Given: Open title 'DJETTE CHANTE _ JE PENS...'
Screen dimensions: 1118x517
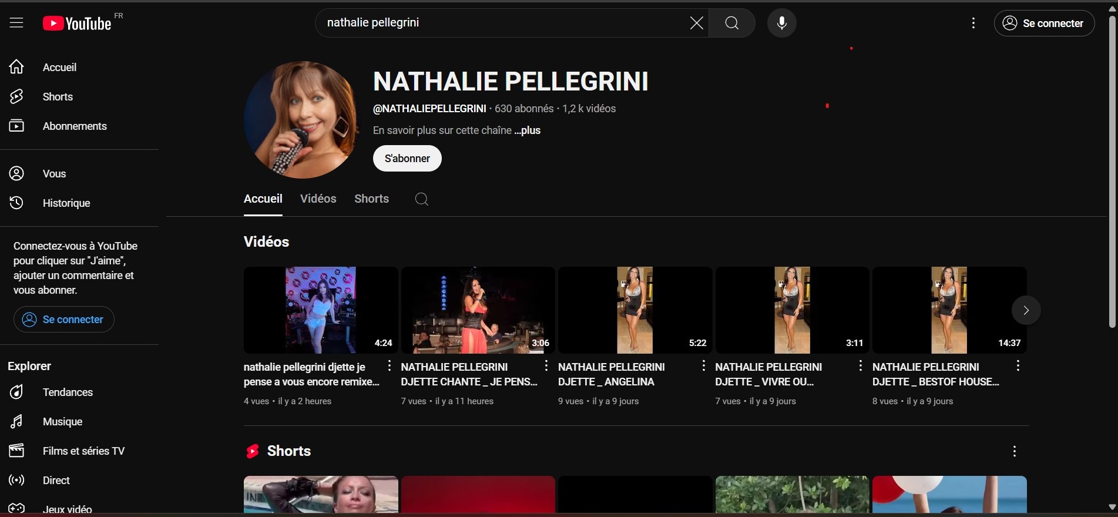Looking at the screenshot, I should (x=469, y=374).
